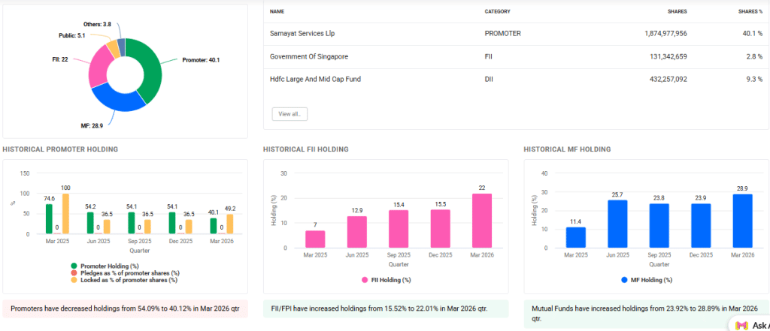The height and width of the screenshot is (331, 770).
Task: Click green Promoter Holding legend marker
Action: 74,265
